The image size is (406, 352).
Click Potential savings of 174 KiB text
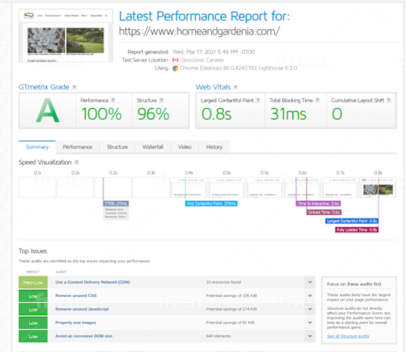tap(231, 309)
